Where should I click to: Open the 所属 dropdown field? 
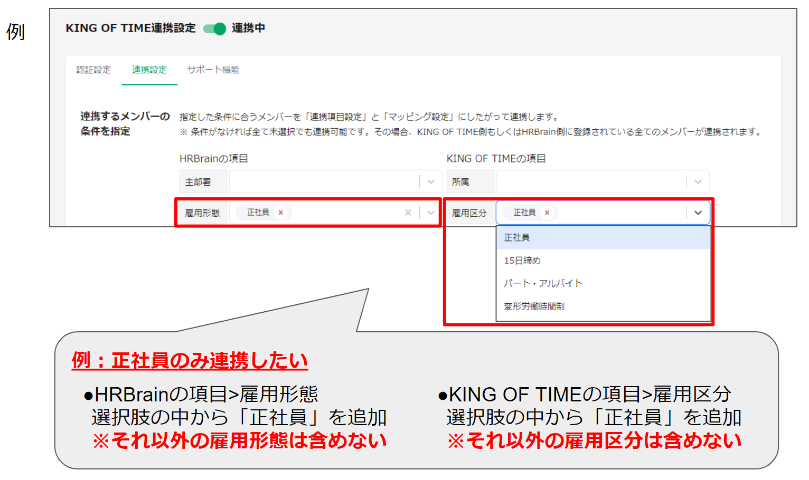click(x=603, y=181)
